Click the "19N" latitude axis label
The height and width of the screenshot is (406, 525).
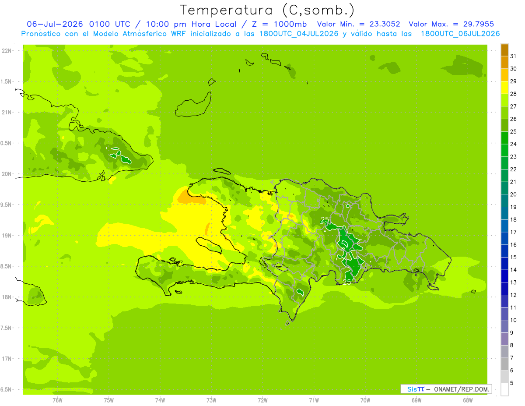click(x=7, y=236)
